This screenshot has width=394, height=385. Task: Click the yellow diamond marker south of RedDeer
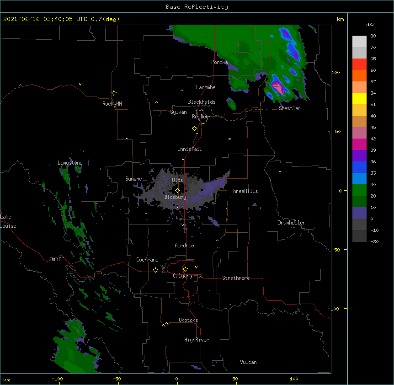point(195,128)
